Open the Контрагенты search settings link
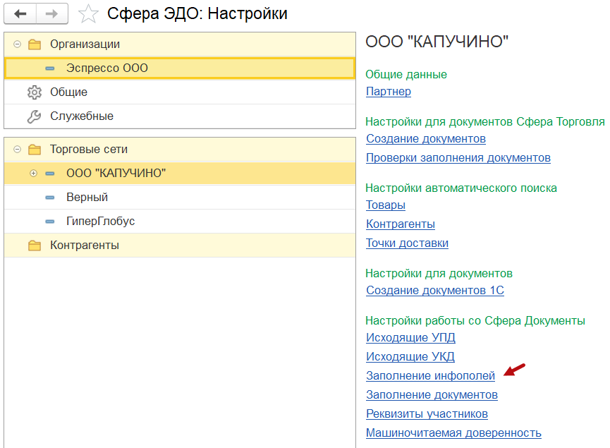 [x=401, y=224]
